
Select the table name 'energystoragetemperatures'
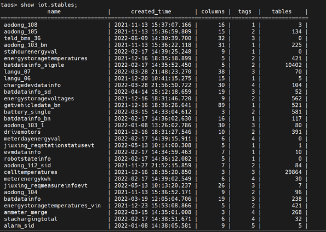(x=45, y=58)
